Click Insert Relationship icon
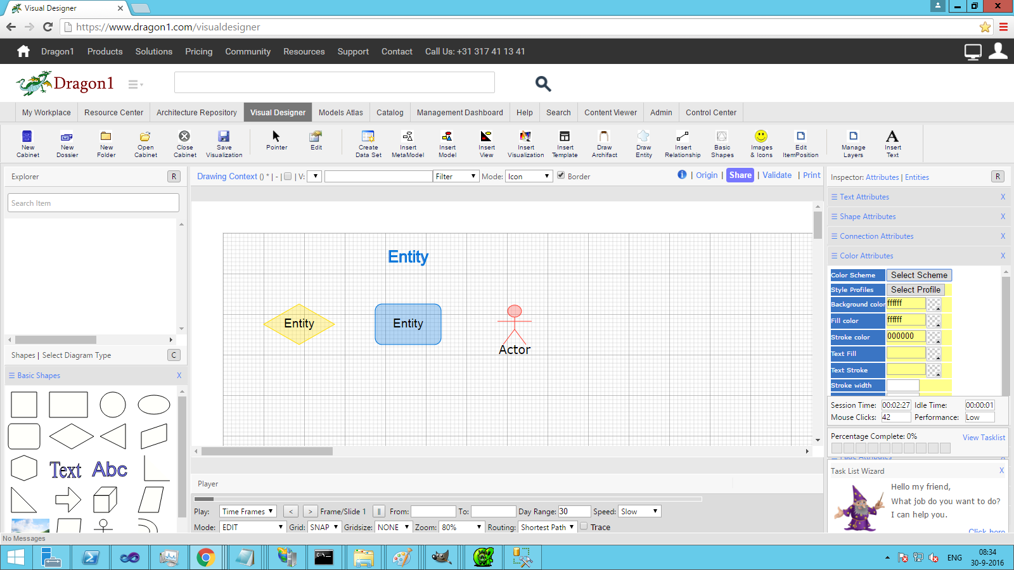Screen dimensions: 1014x570 (x=683, y=144)
